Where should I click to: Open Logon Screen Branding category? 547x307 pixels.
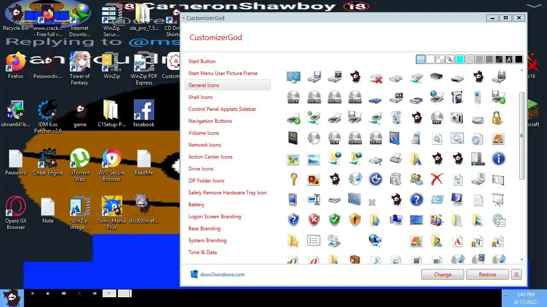pyautogui.click(x=215, y=217)
